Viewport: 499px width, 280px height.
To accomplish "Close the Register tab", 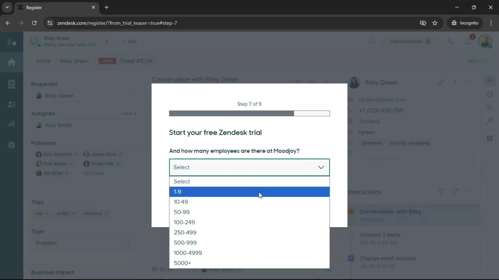I will pyautogui.click(x=93, y=7).
